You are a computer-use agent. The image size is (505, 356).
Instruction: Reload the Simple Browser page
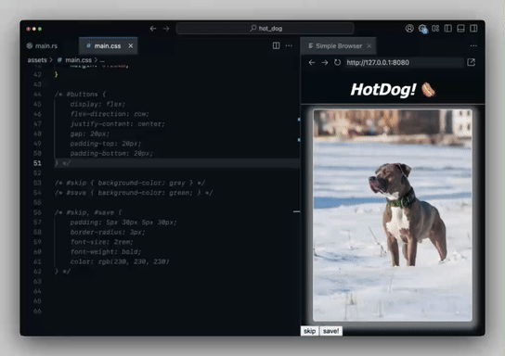click(x=337, y=62)
